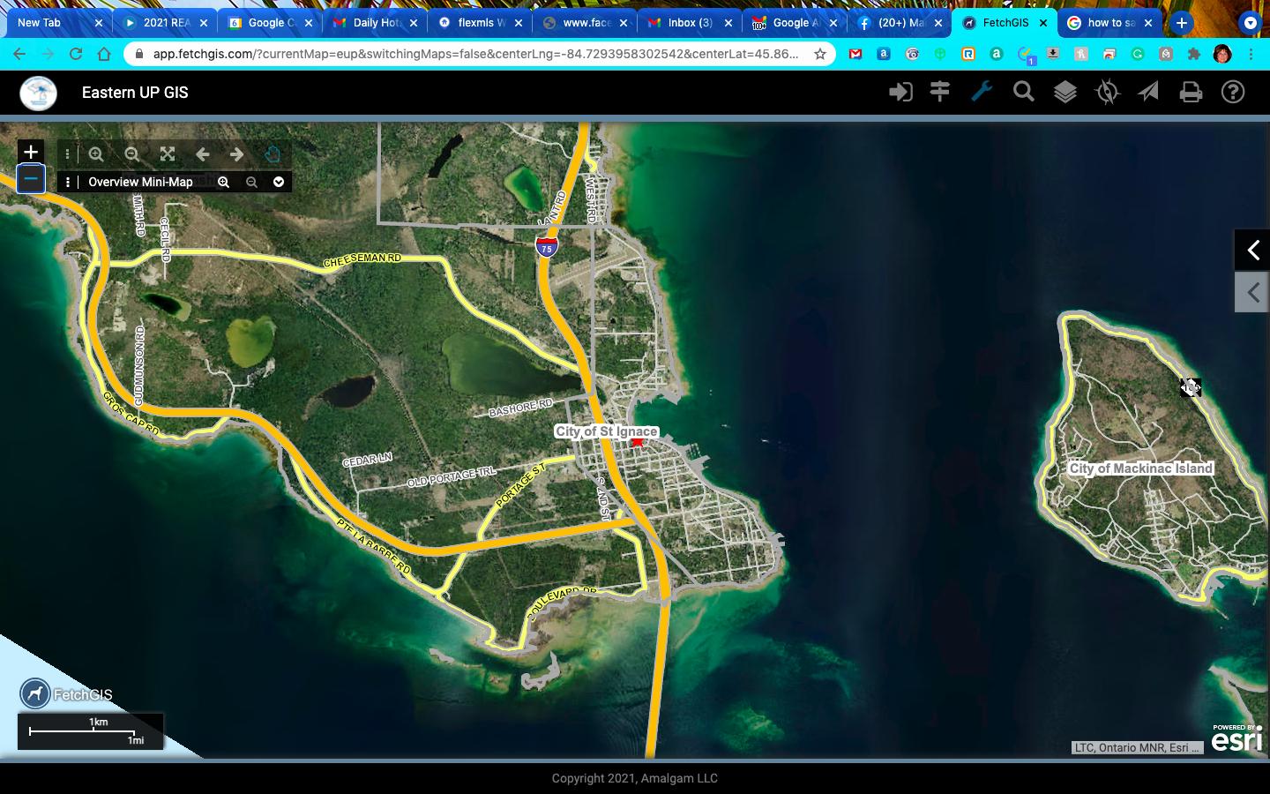The image size is (1270, 794).
Task: Open the compass navigation icon
Action: (1107, 92)
